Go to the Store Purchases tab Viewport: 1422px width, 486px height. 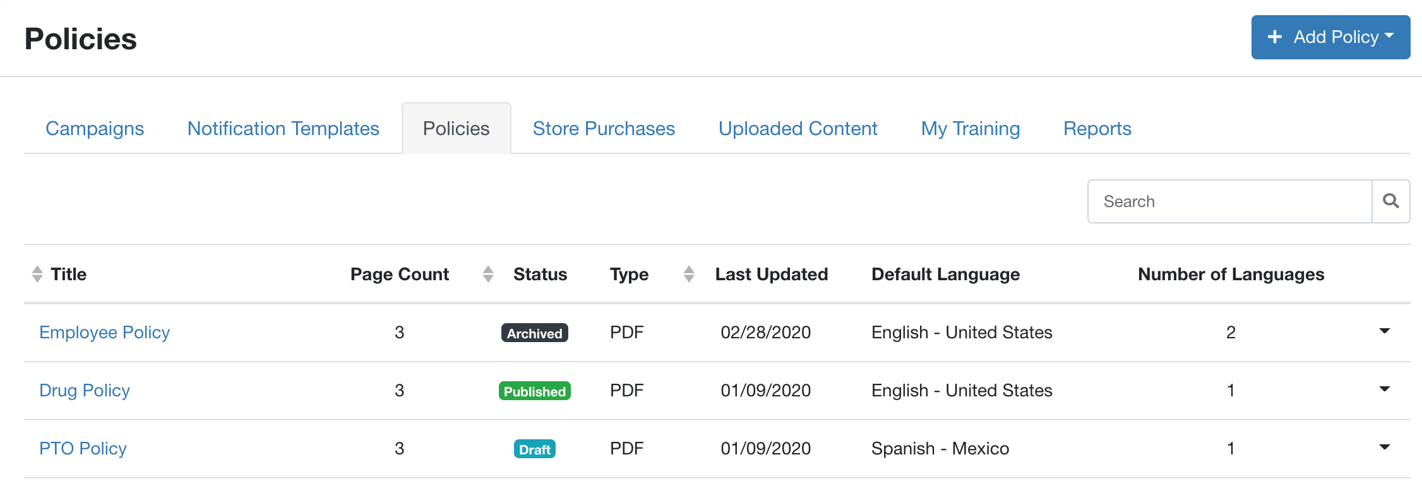click(604, 129)
